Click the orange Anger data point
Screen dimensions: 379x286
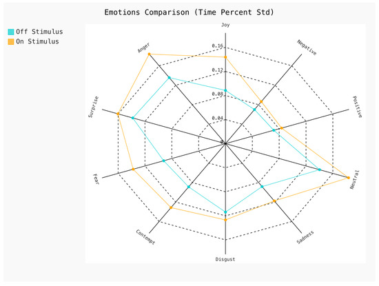click(149, 54)
